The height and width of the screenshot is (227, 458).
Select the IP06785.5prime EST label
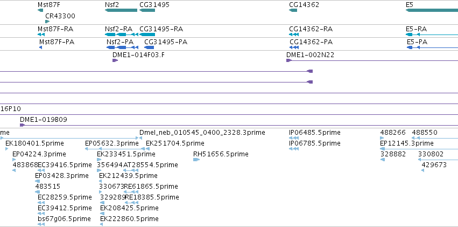(315, 143)
